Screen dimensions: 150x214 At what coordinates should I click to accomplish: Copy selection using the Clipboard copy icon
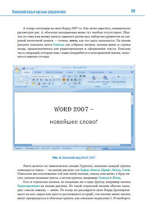pos(27,80)
